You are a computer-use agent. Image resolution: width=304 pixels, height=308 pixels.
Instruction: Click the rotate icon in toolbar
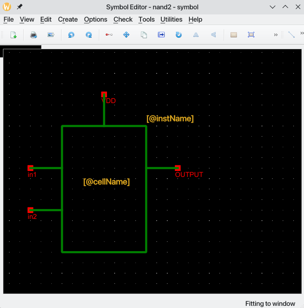(x=179, y=35)
